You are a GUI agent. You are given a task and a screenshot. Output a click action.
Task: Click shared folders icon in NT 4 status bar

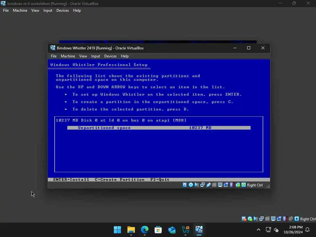click(x=267, y=219)
